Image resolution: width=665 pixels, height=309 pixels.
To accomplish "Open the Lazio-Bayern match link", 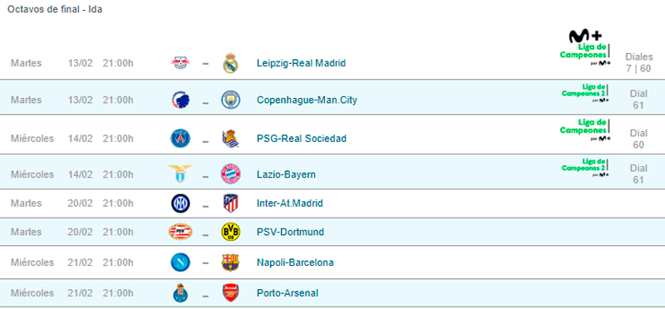I will tap(286, 174).
